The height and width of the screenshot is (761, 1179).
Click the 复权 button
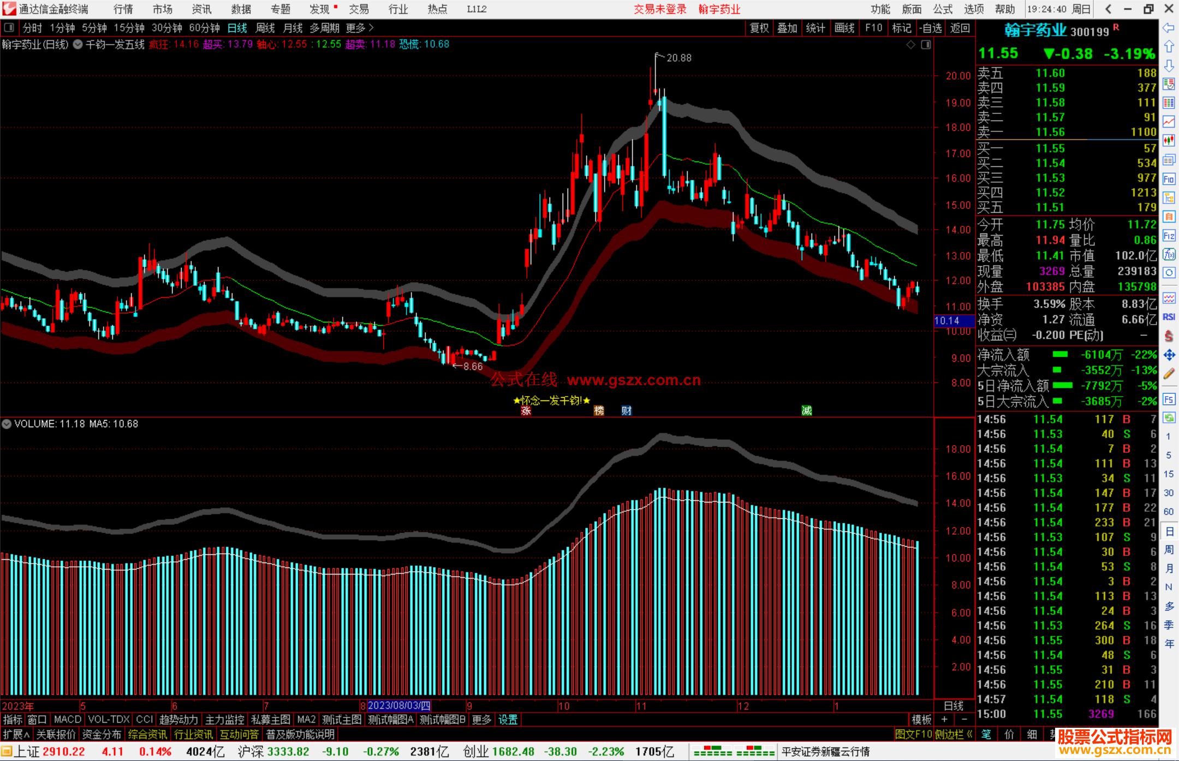[759, 28]
